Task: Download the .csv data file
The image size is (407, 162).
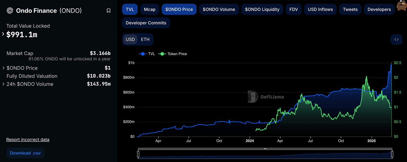Action: pyautogui.click(x=25, y=153)
